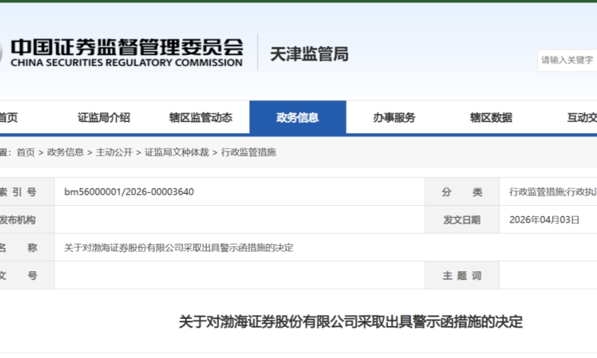Click the bold article title heading
The width and height of the screenshot is (597, 358).
tap(351, 322)
